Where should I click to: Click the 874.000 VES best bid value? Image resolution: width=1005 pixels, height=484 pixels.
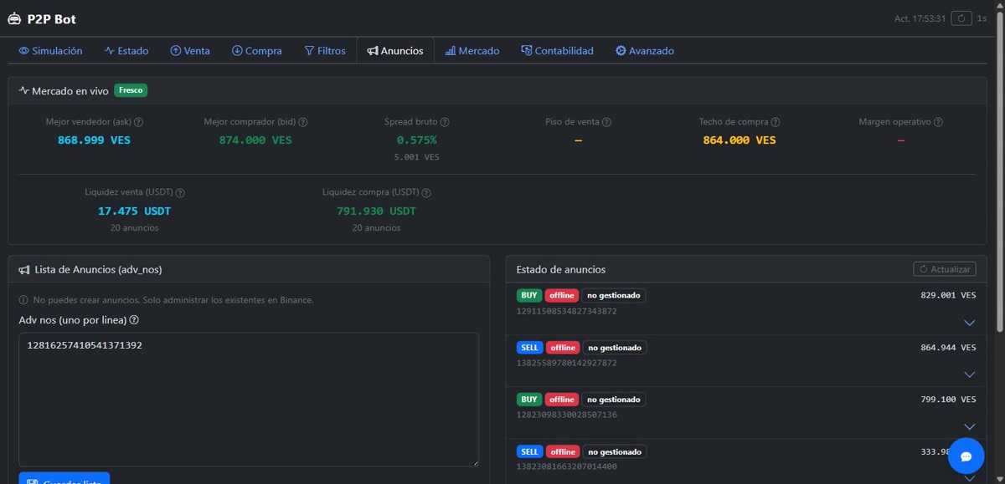pos(255,140)
